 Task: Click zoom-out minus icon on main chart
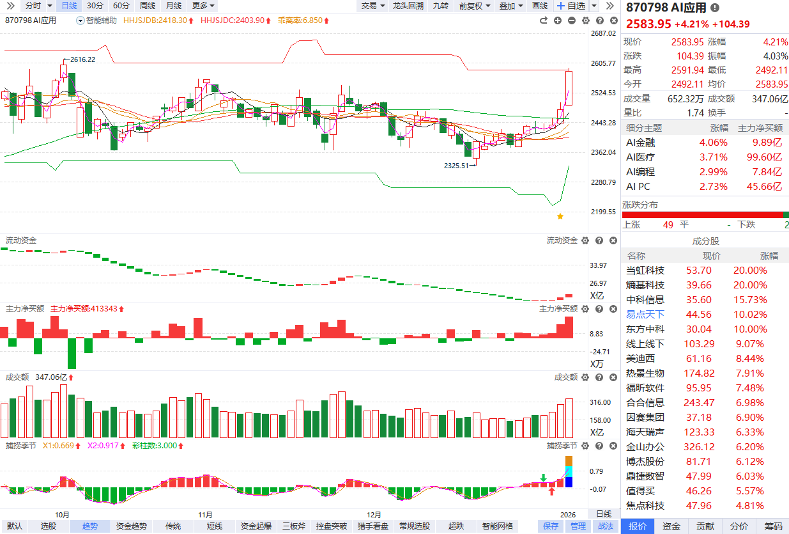tap(571, 20)
